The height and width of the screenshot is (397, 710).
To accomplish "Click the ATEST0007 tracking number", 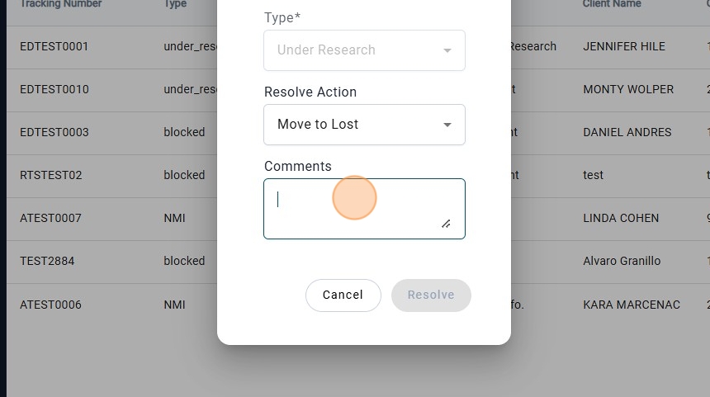I will [50, 218].
